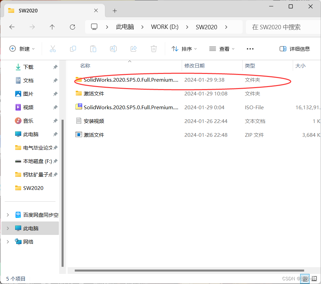
Task: Click the 在 SW2020 中搜索 search box
Action: (283, 27)
